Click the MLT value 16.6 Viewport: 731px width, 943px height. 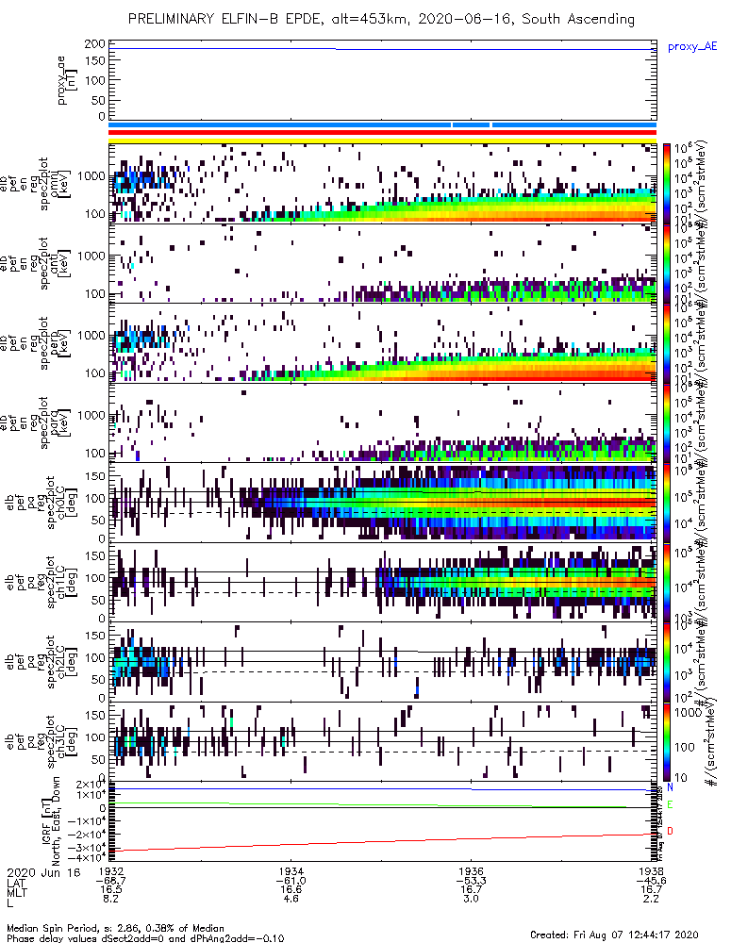pyautogui.click(x=291, y=889)
